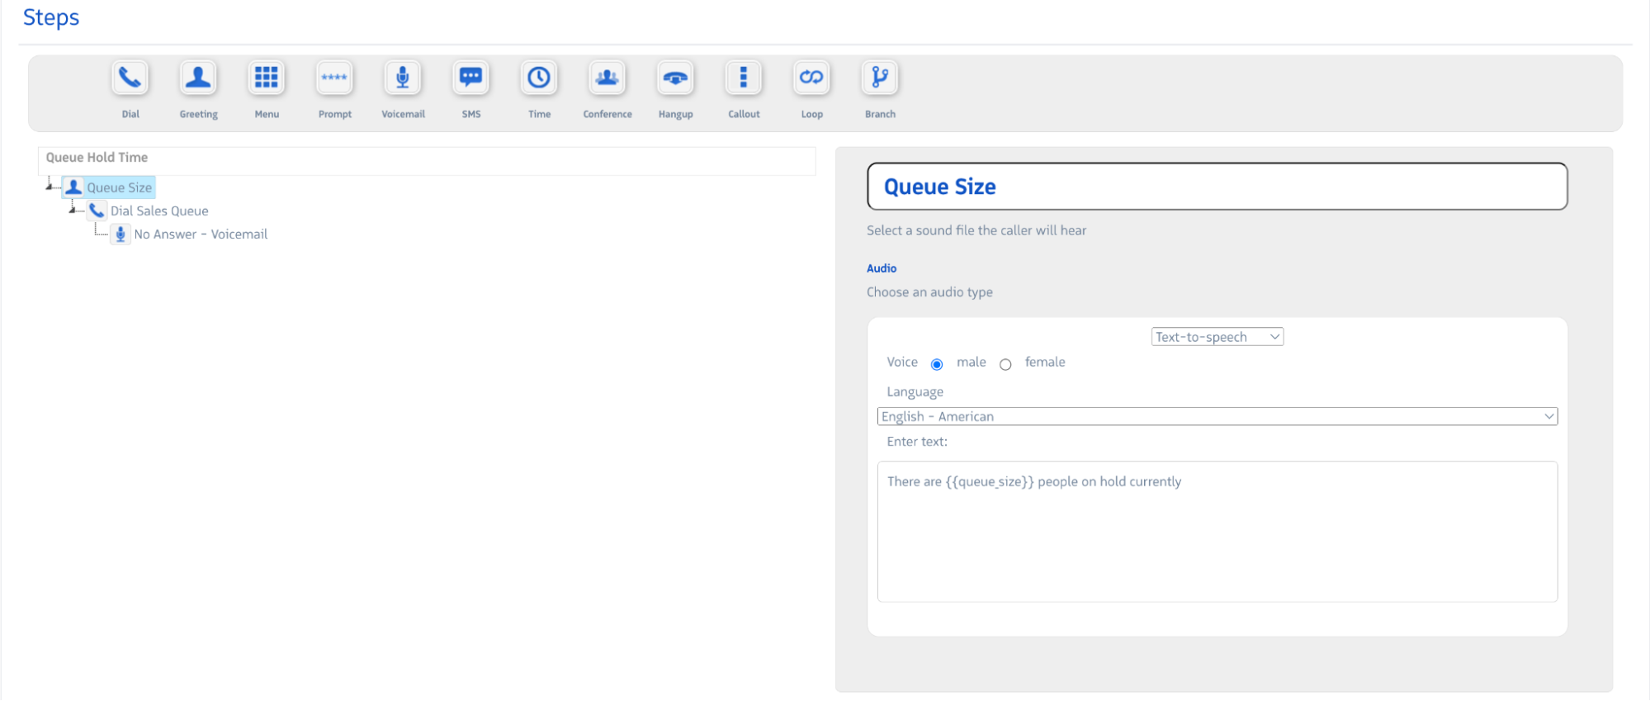Select the Dial step icon
The height and width of the screenshot is (701, 1650).
(130, 78)
